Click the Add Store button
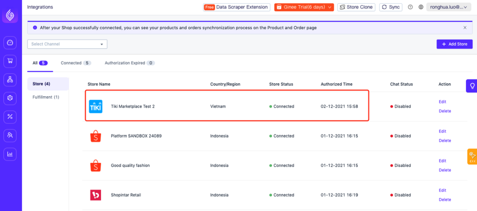The width and height of the screenshot is (477, 211). pos(455,44)
